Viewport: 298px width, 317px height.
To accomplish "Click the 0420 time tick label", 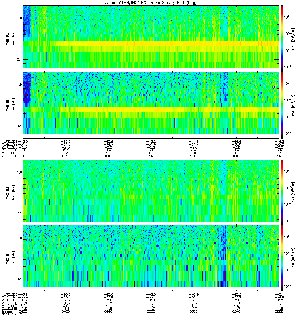I will (x=66, y=311).
